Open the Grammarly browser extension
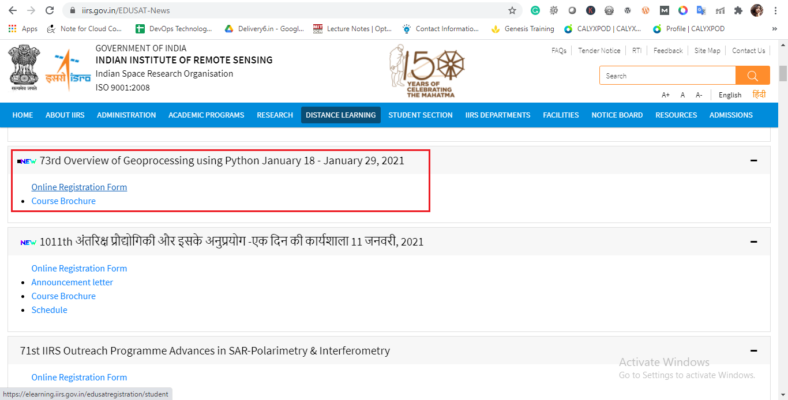 point(535,10)
